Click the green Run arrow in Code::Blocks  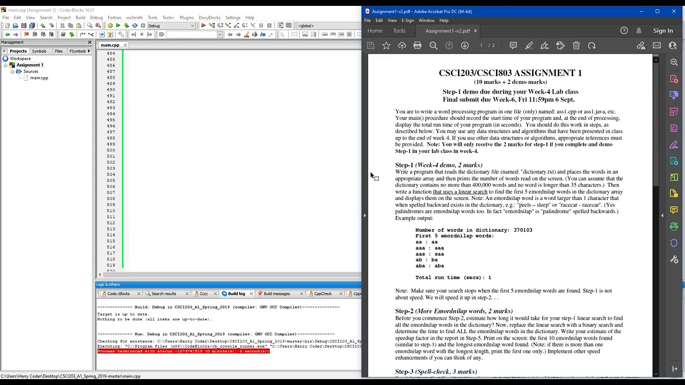pos(118,26)
